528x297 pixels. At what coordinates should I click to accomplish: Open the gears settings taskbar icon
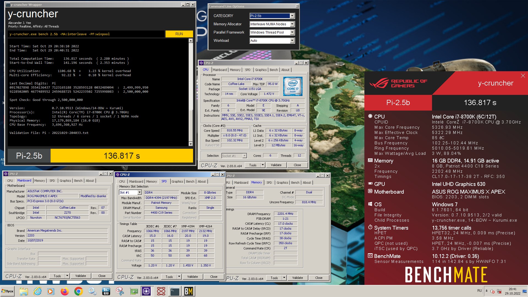[92, 291]
